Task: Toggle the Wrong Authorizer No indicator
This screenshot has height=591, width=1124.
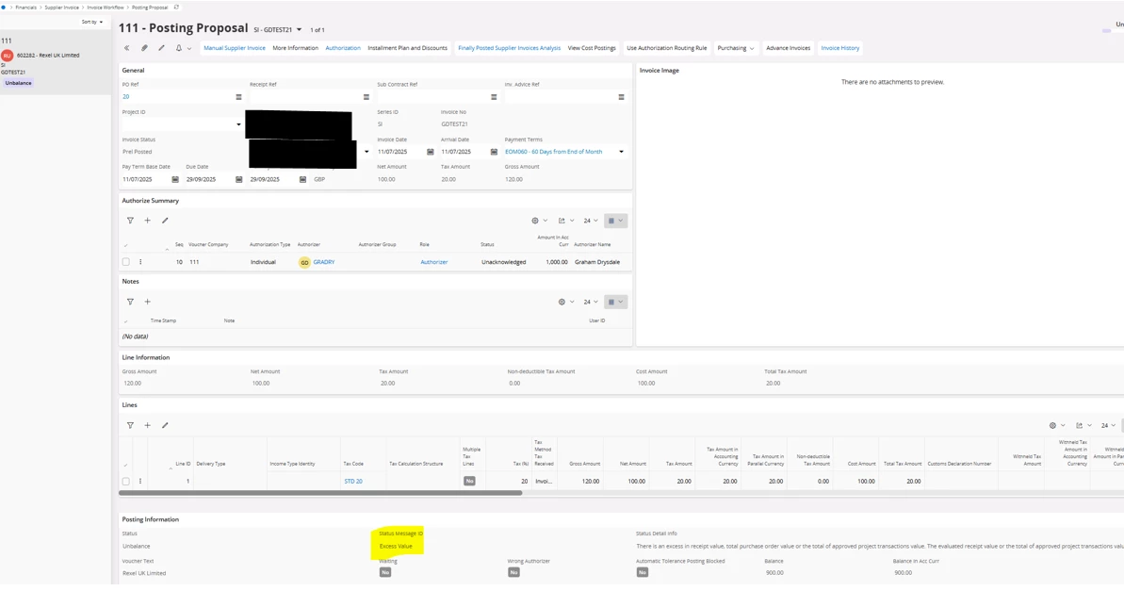Action: point(513,572)
